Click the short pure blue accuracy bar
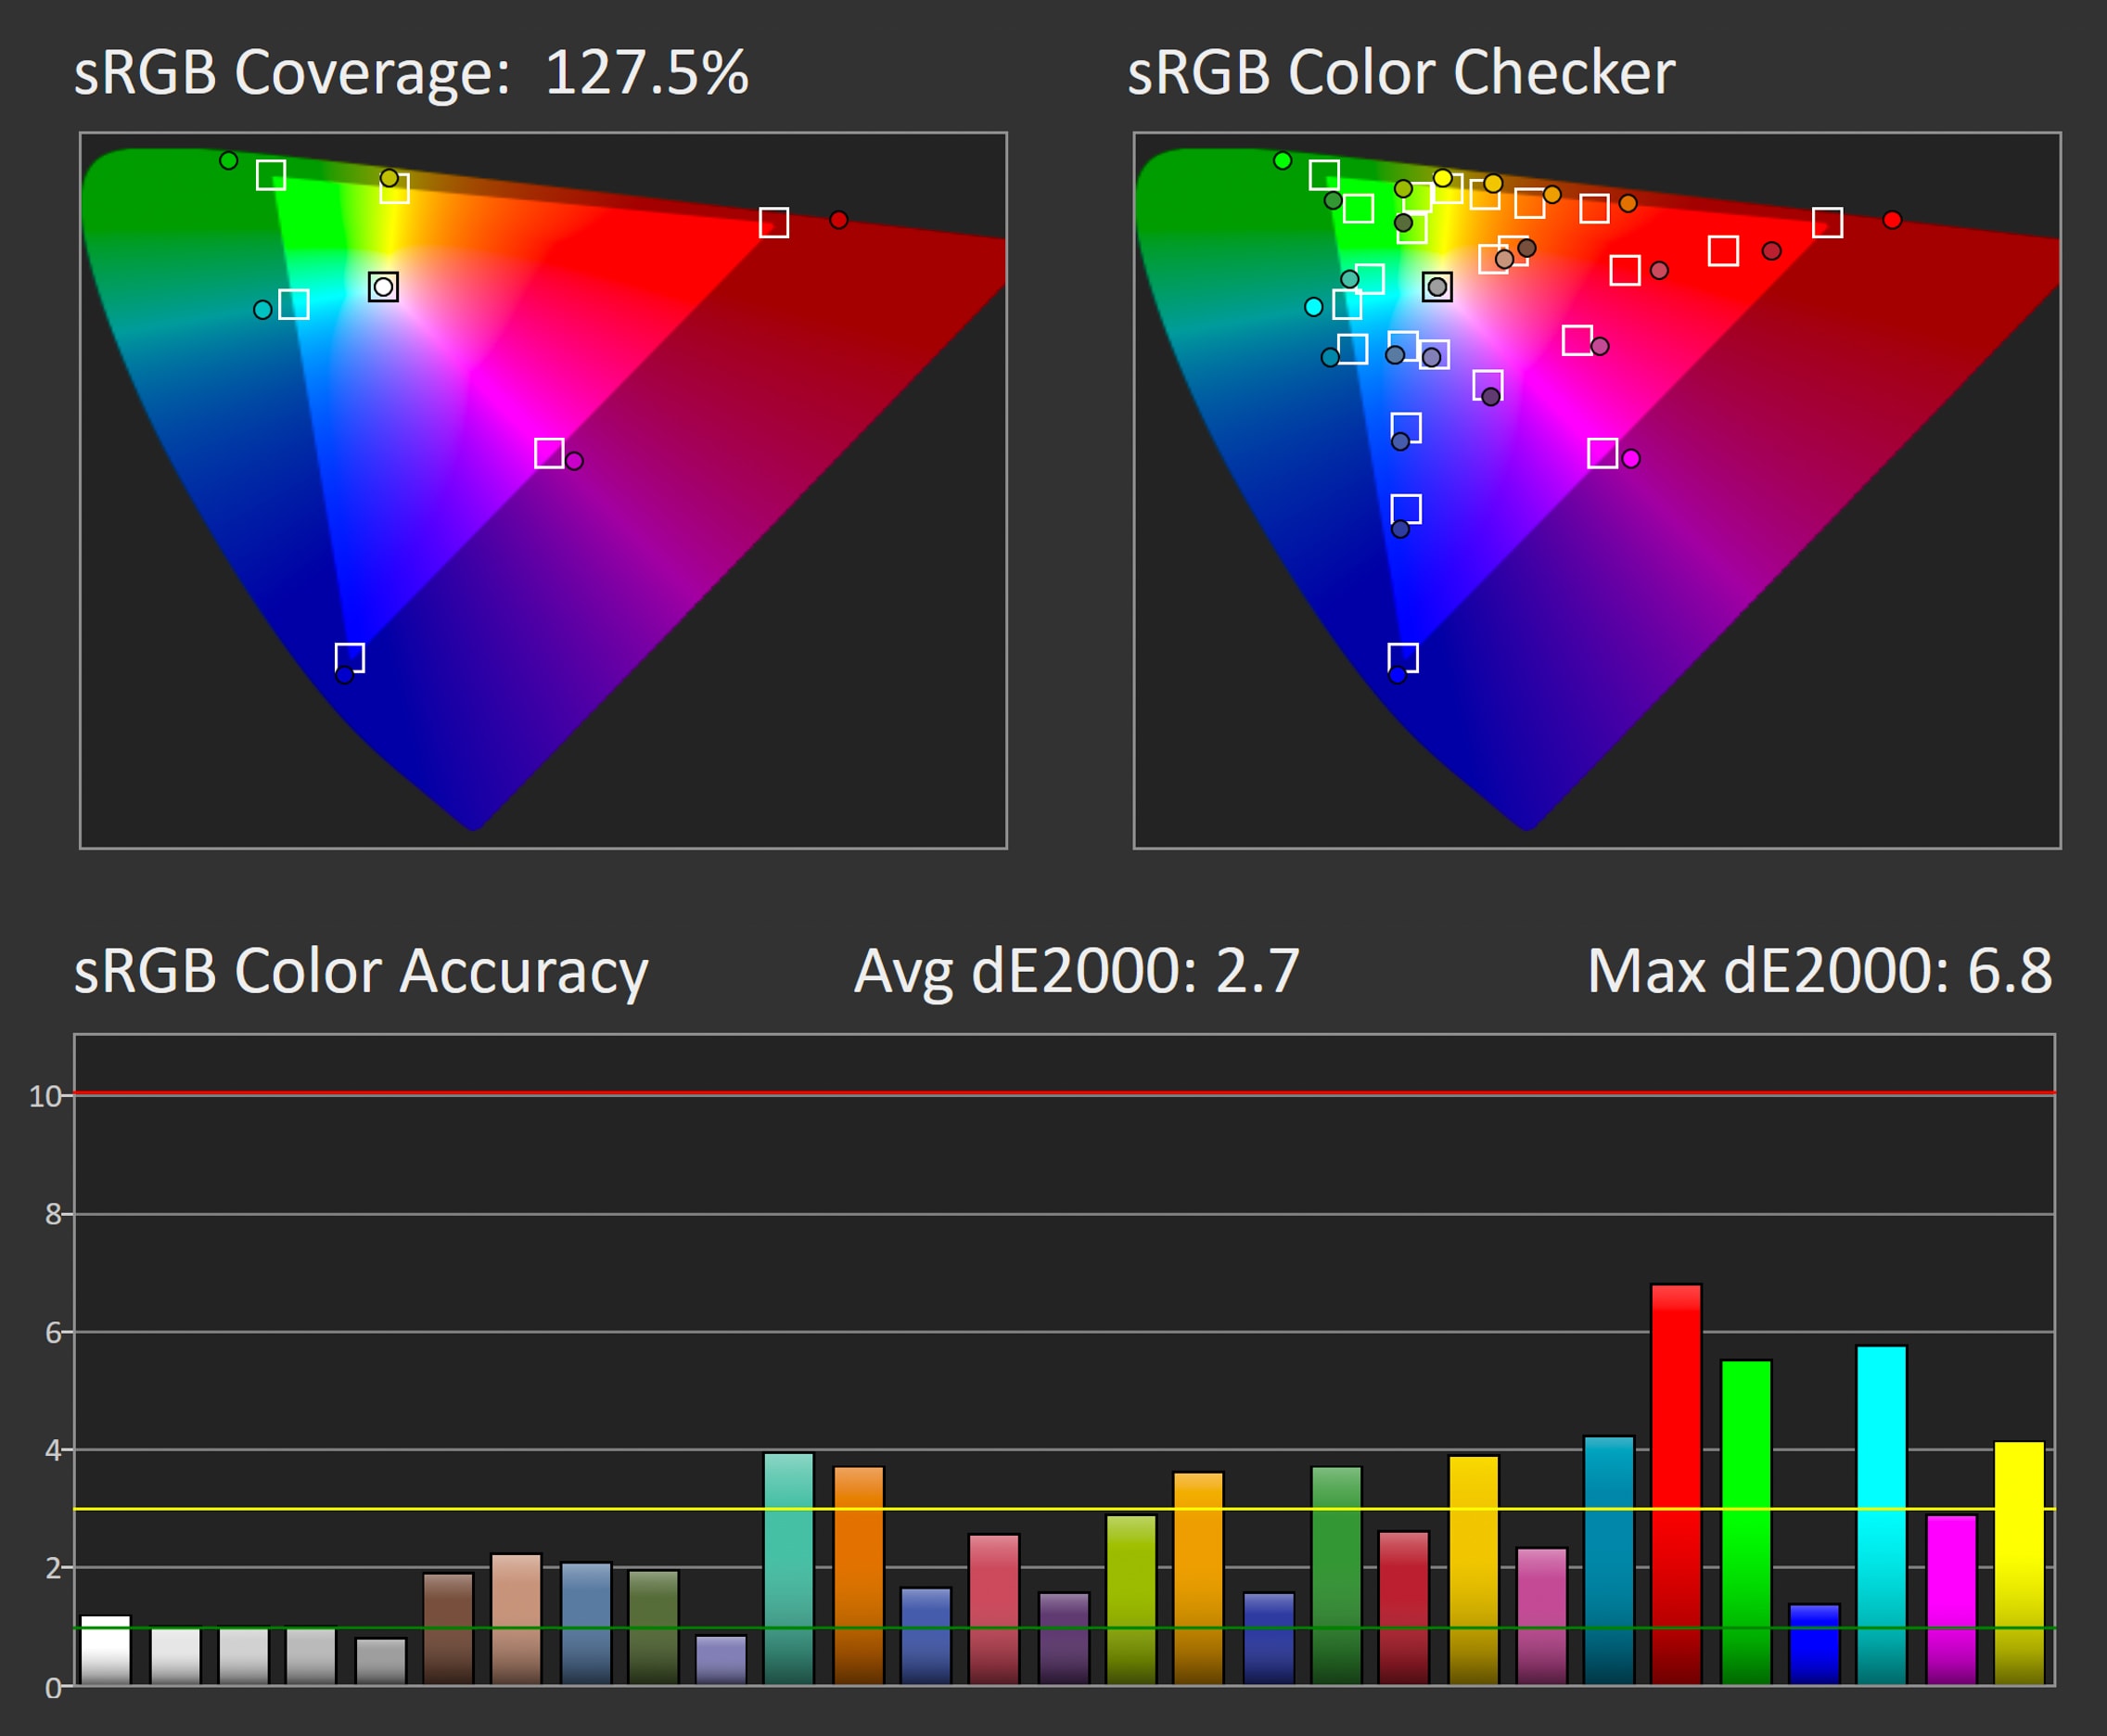Image resolution: width=2107 pixels, height=1736 pixels. click(x=1813, y=1644)
